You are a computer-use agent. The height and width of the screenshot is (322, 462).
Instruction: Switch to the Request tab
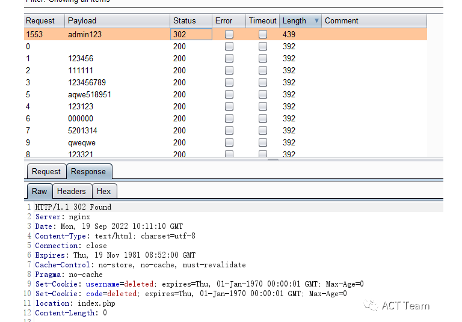pos(46,172)
